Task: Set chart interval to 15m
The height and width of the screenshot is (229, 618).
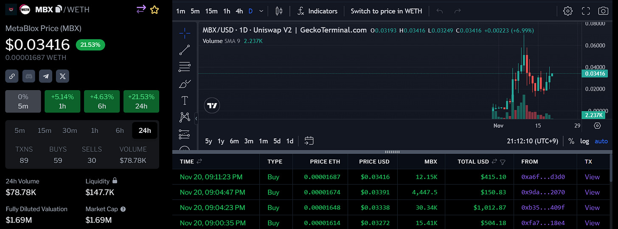Action: [211, 11]
